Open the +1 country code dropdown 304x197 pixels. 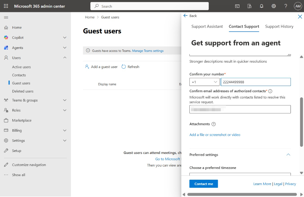click(x=204, y=82)
